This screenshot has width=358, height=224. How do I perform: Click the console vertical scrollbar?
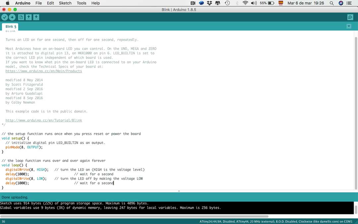[356, 209]
